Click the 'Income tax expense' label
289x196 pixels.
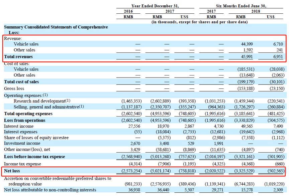[22, 164]
